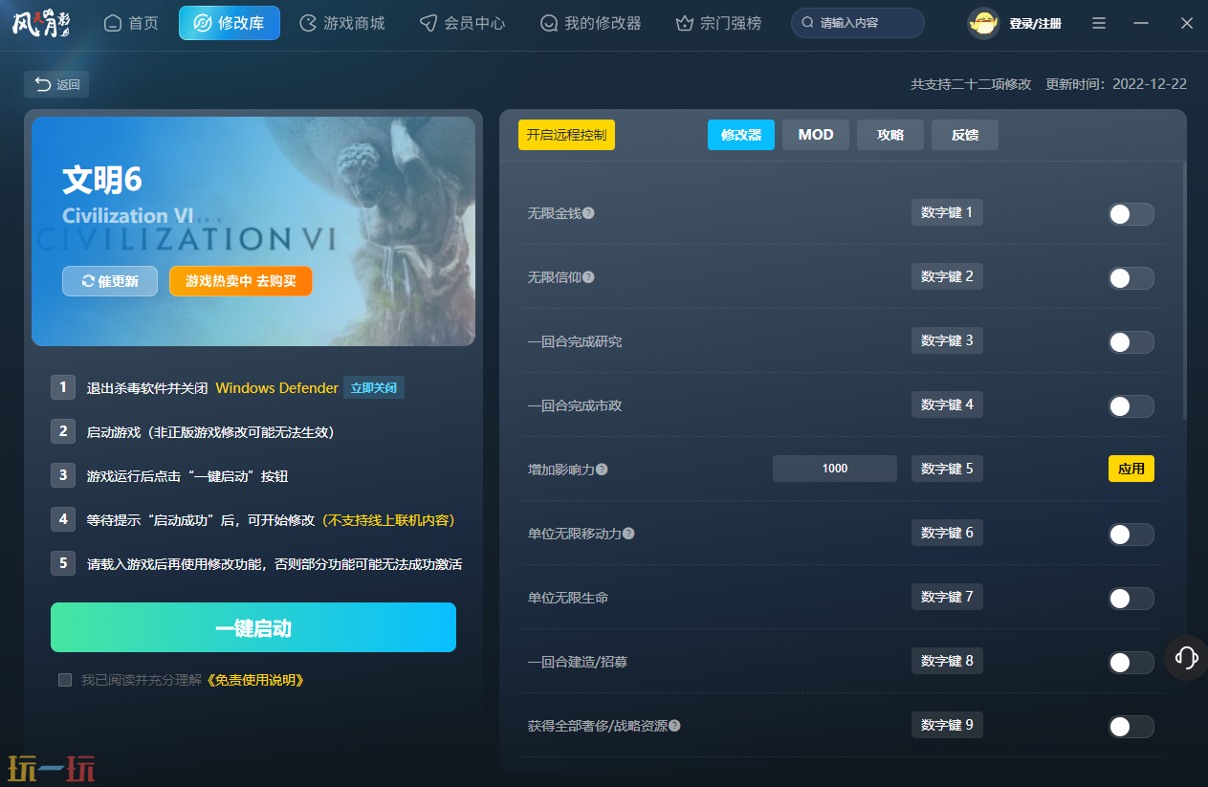This screenshot has height=787, width=1208.
Task: Click the Windows Defender highlighted text
Action: 277,388
